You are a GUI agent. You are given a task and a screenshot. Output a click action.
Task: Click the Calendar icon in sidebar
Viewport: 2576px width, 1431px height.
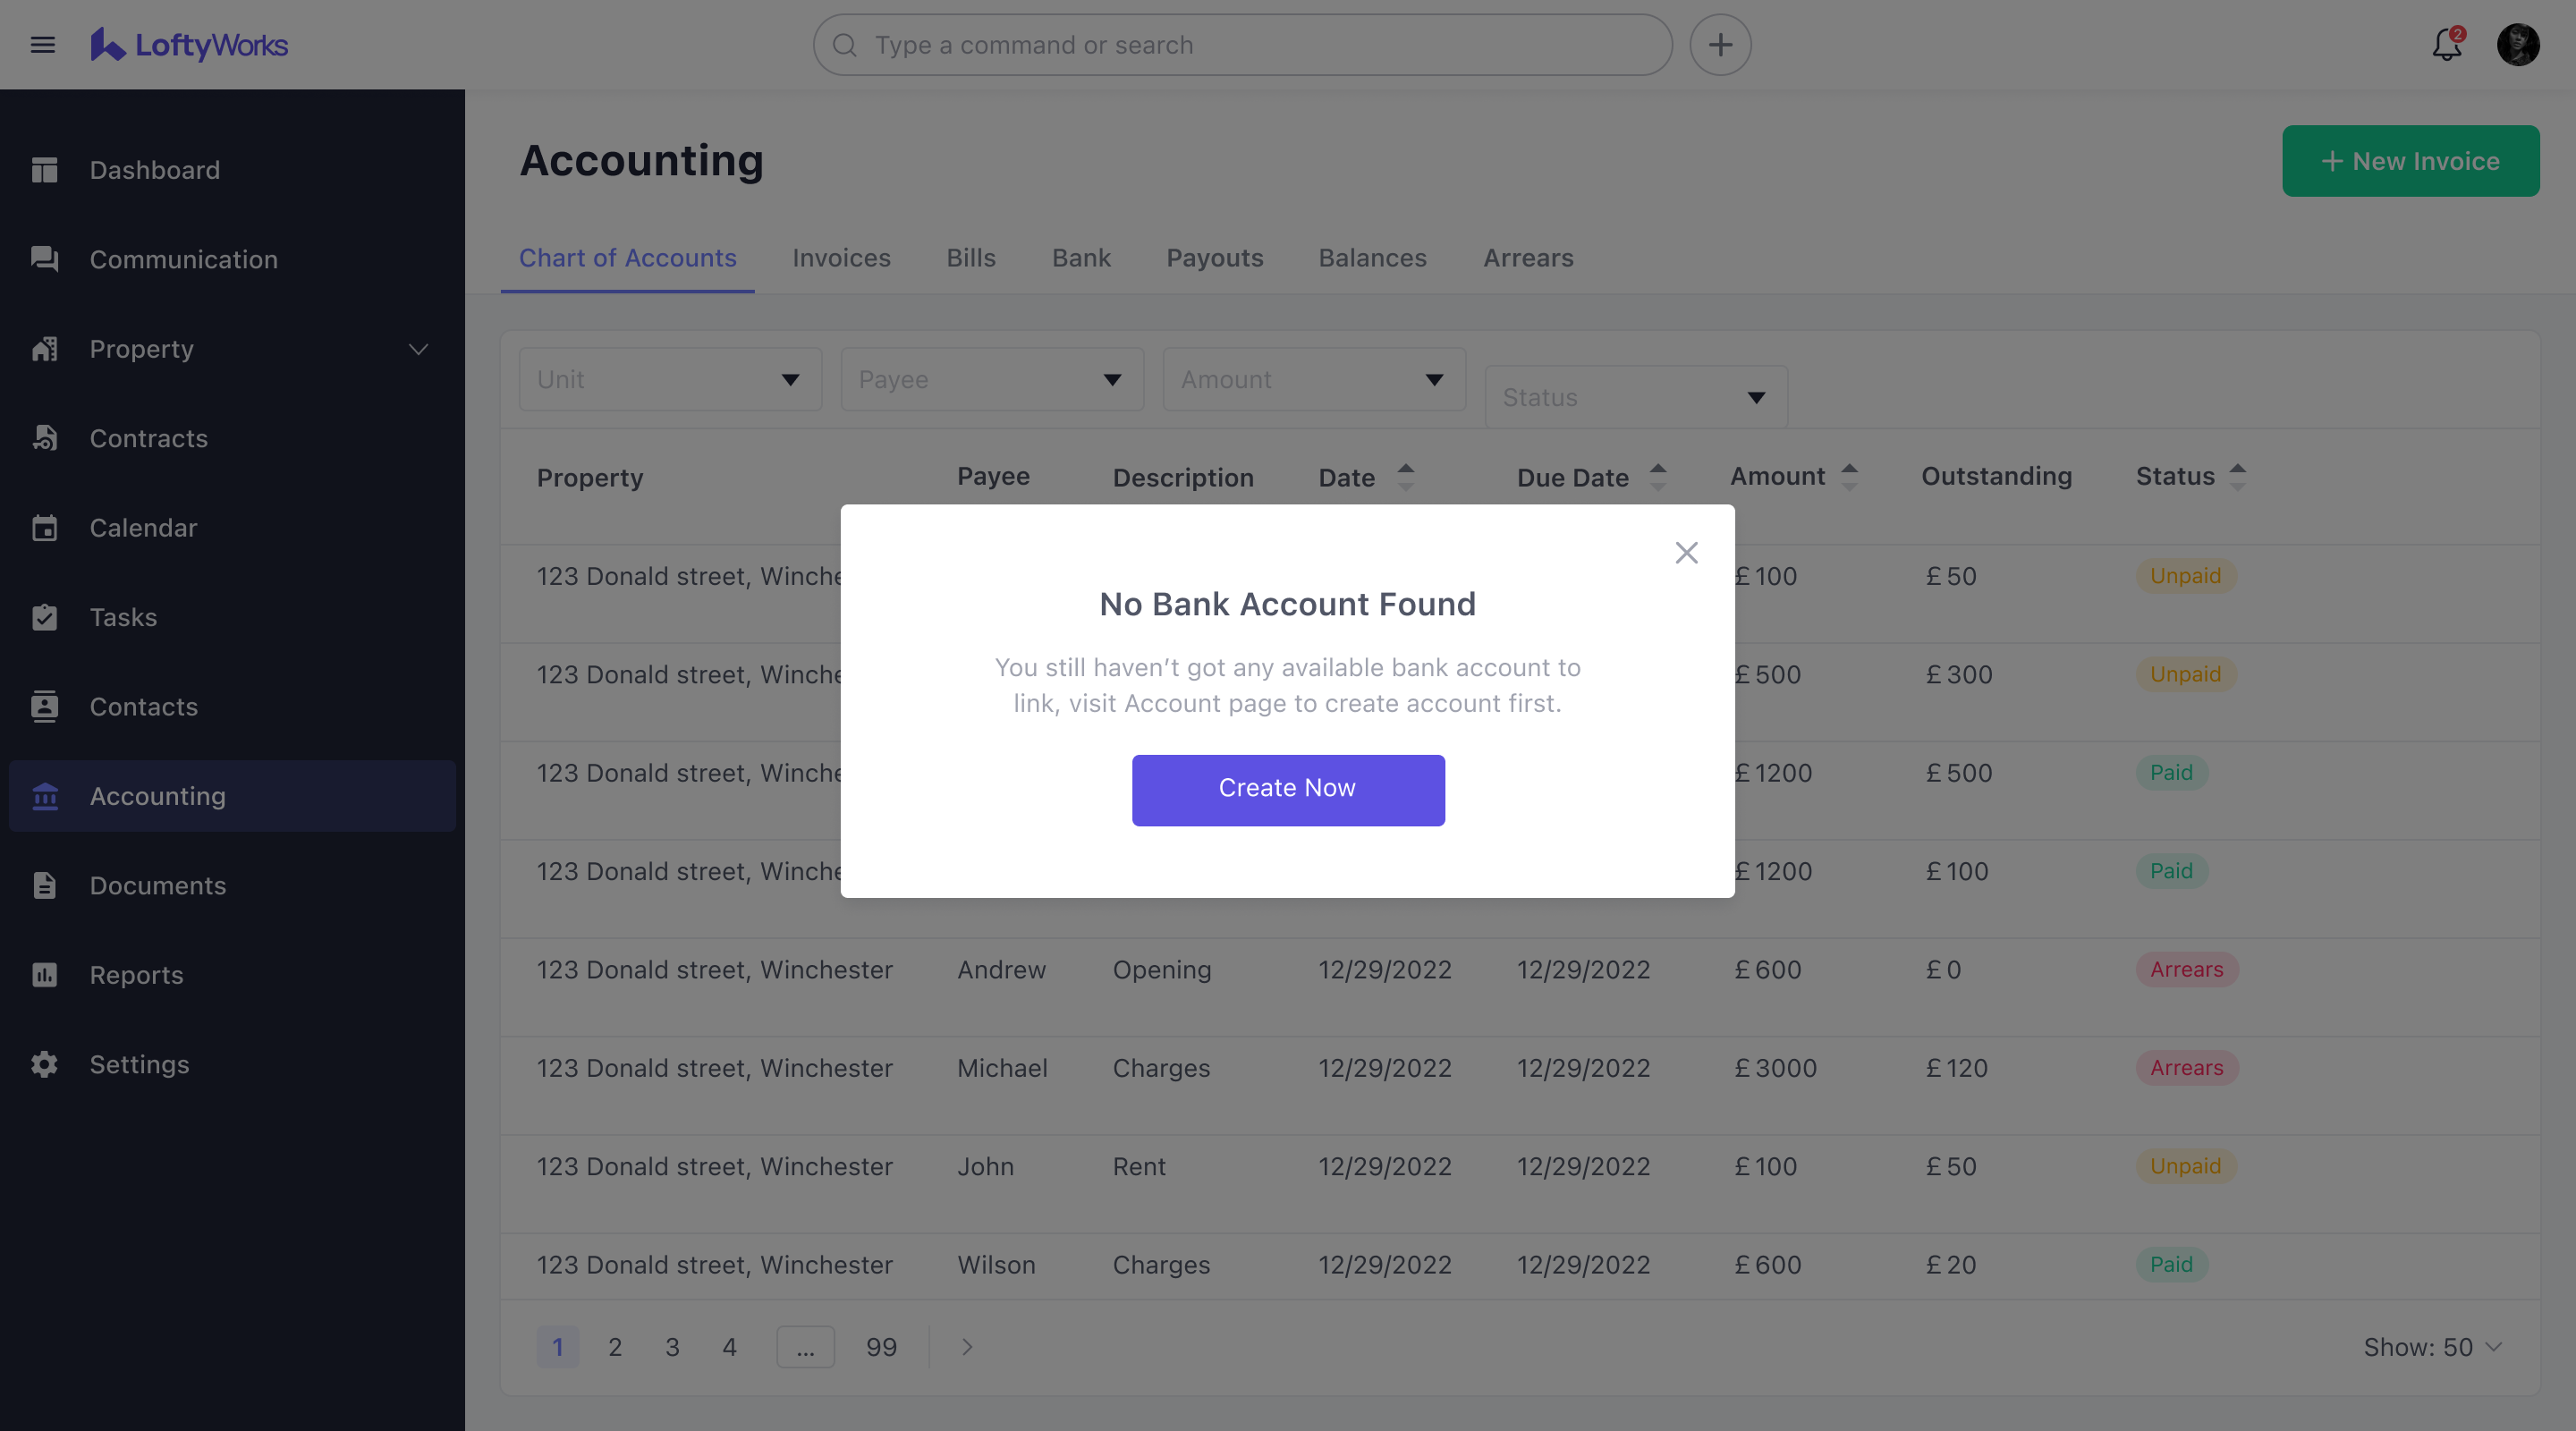(44, 527)
